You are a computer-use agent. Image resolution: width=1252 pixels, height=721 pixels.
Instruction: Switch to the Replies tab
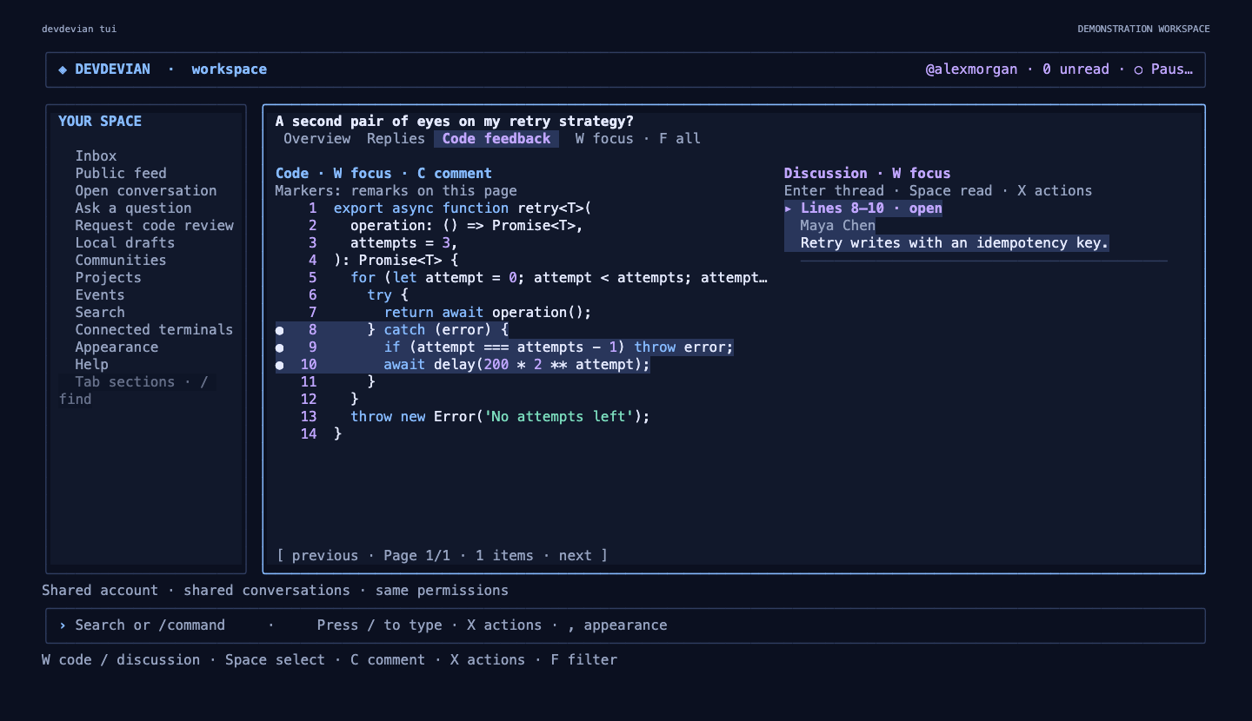pyautogui.click(x=396, y=139)
